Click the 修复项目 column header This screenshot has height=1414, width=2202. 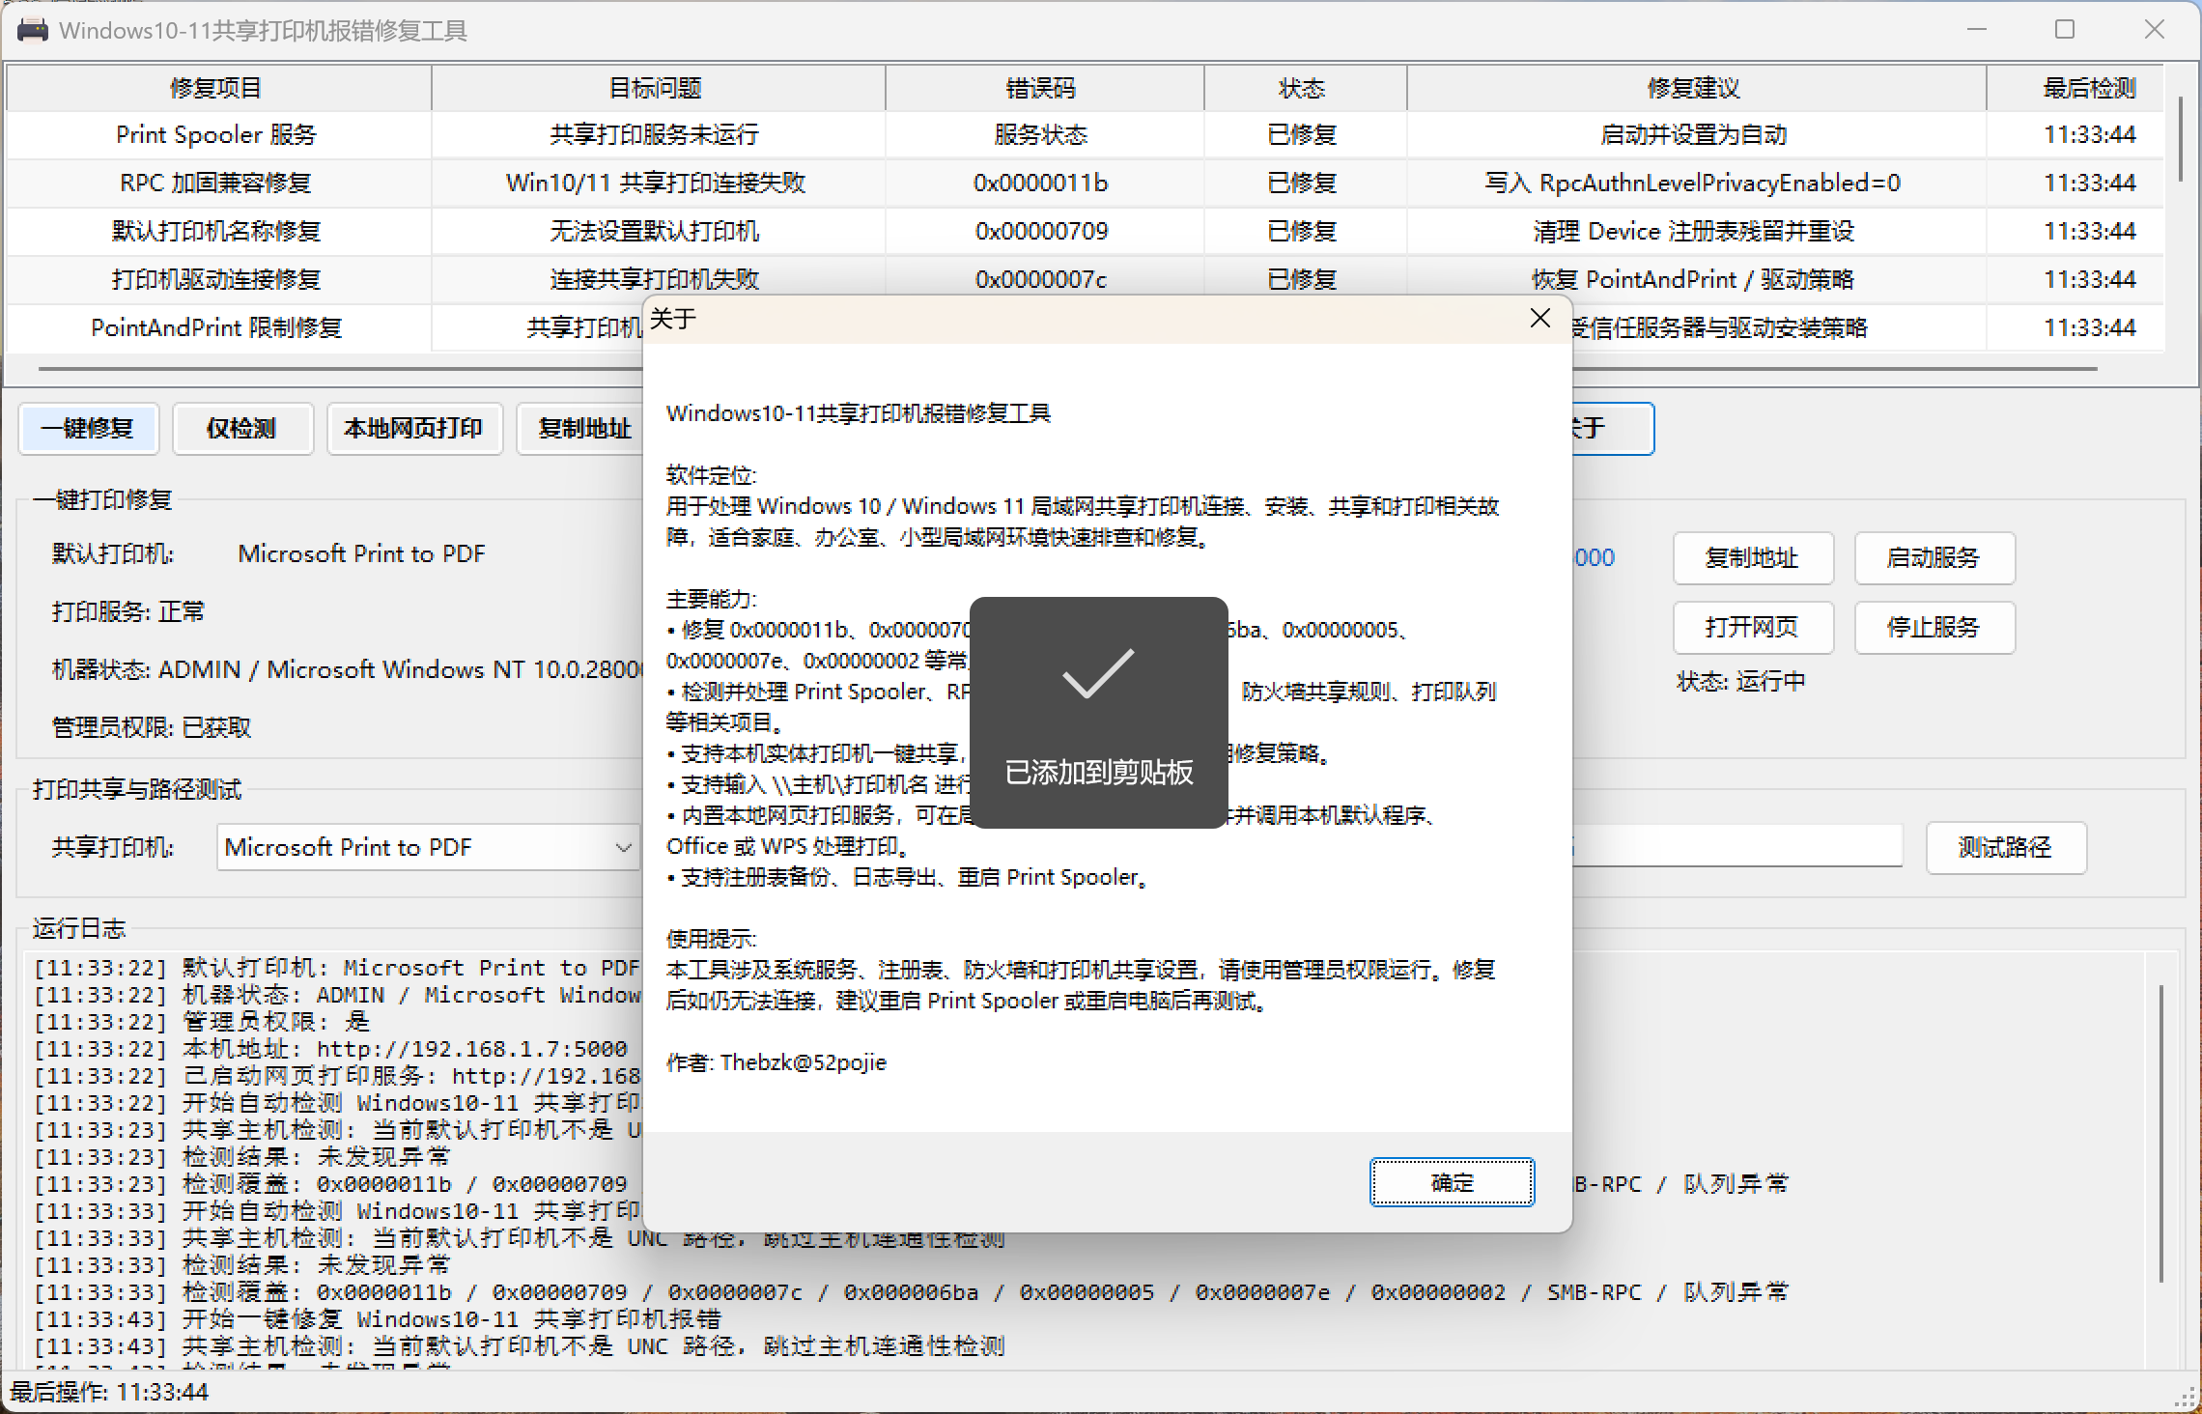[x=218, y=88]
